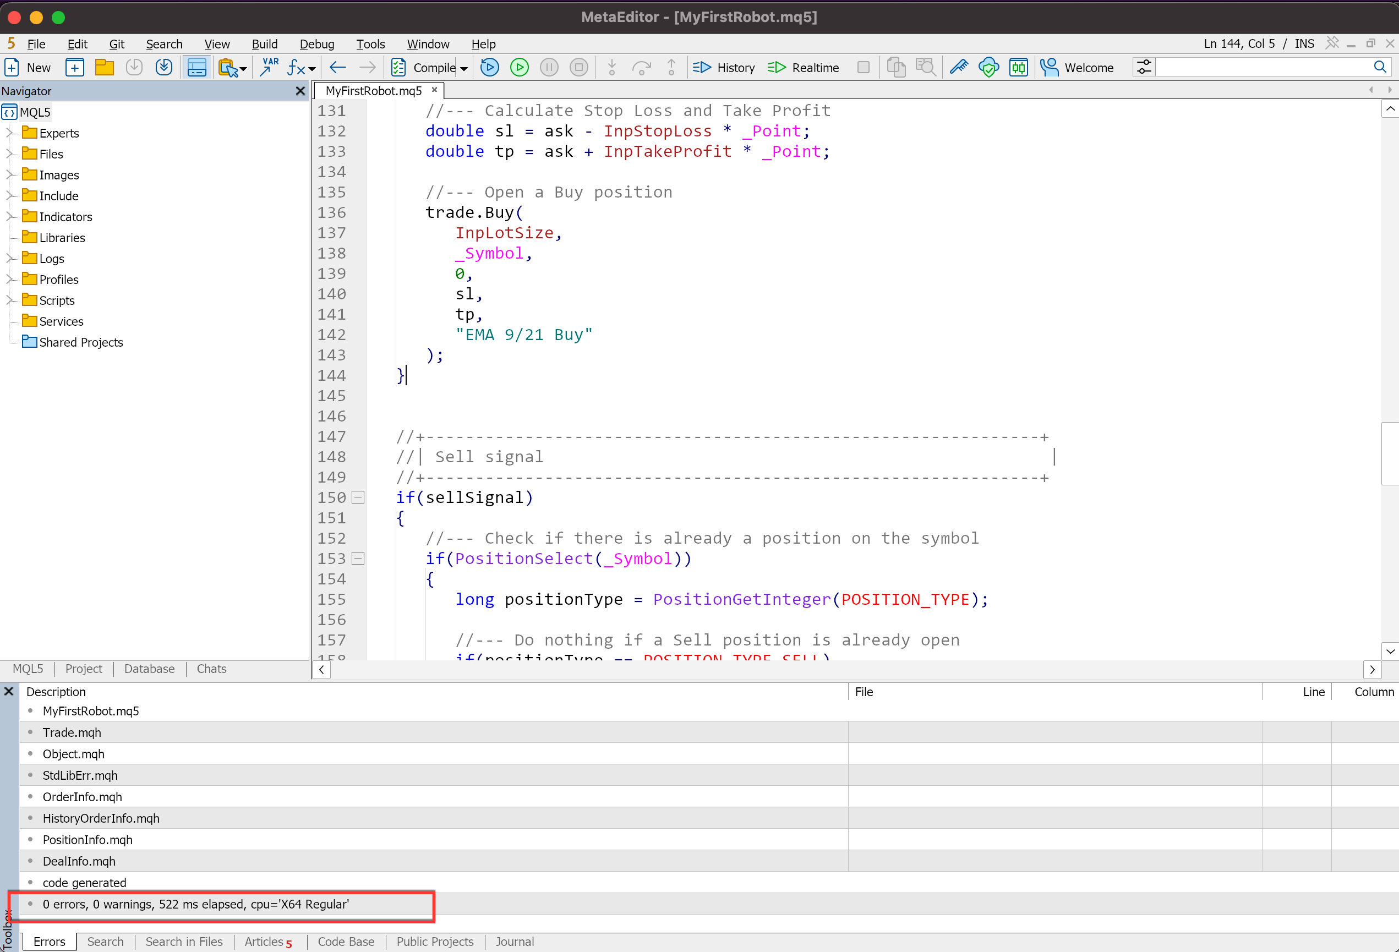Collapse code block at line 150
The height and width of the screenshot is (952, 1399).
(358, 497)
